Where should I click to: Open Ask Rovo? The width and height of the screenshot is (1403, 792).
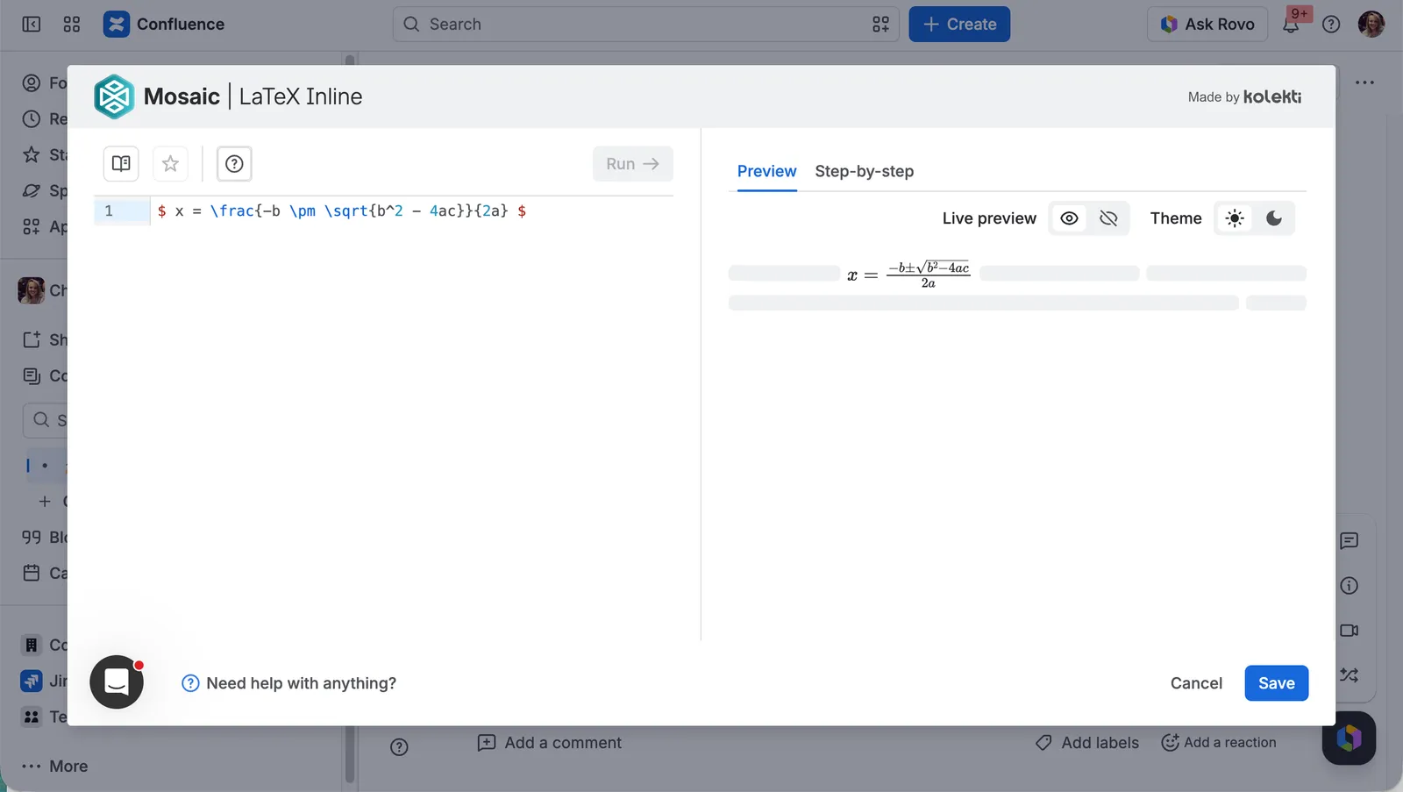1207,25
